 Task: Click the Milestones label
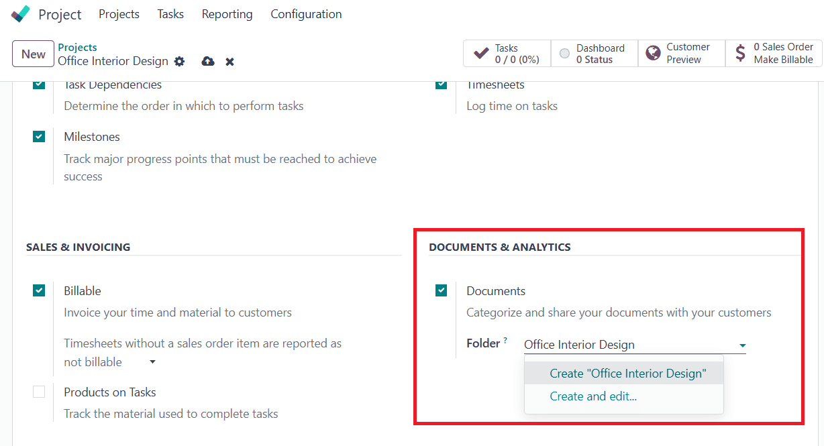(x=92, y=137)
